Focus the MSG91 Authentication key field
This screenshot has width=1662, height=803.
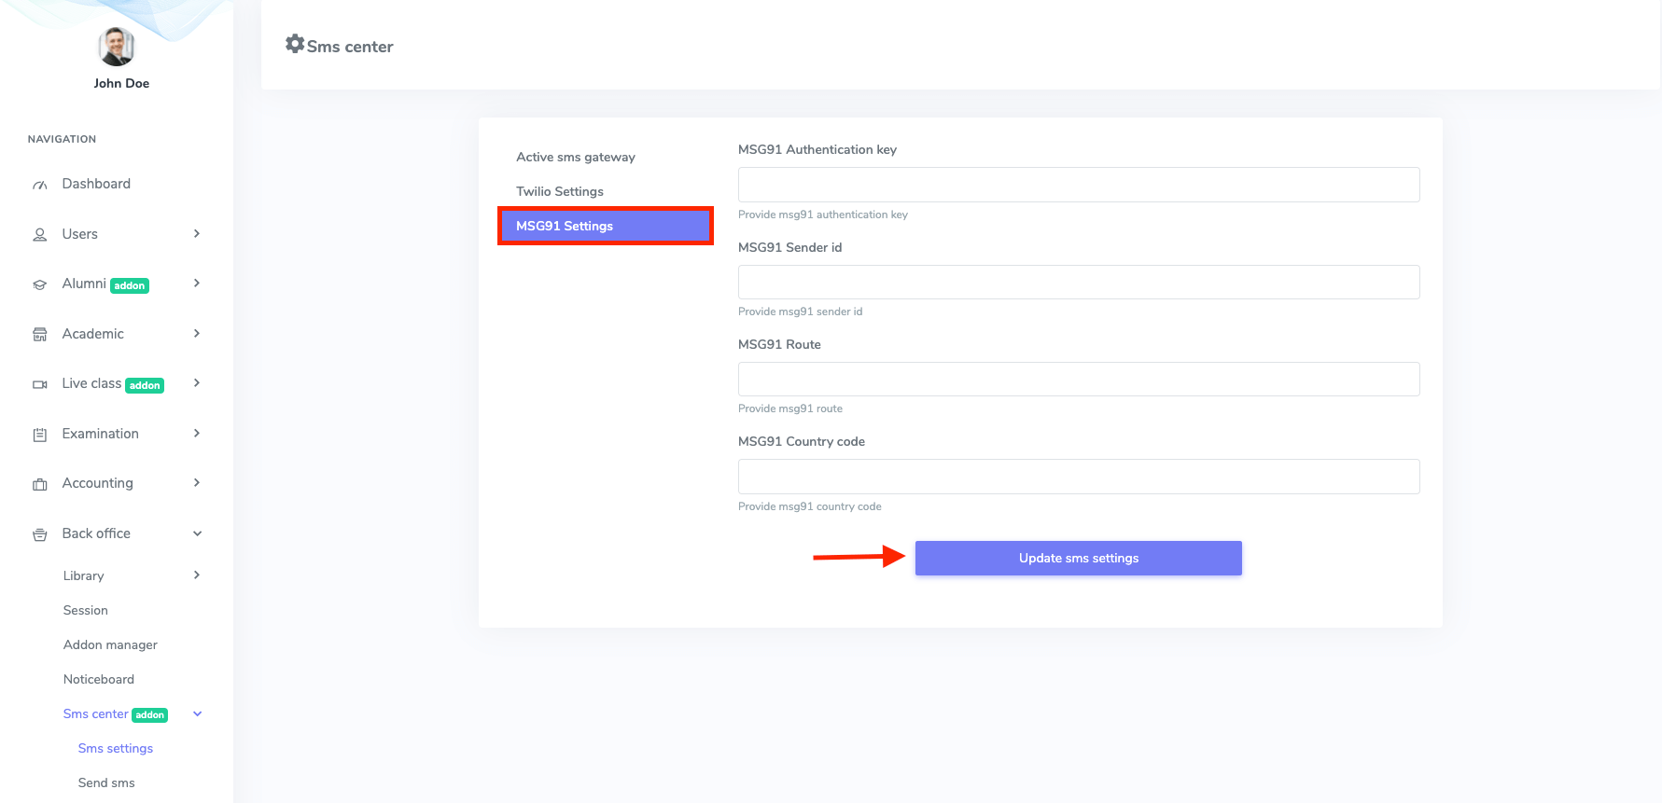pos(1079,185)
